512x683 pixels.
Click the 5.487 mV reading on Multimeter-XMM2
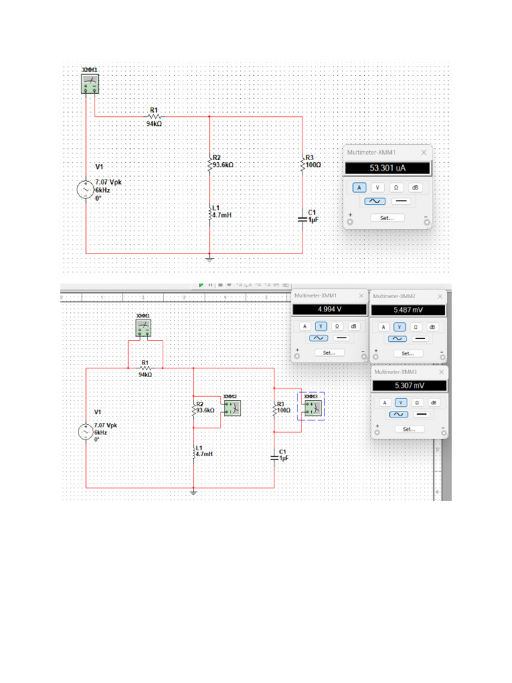click(408, 310)
